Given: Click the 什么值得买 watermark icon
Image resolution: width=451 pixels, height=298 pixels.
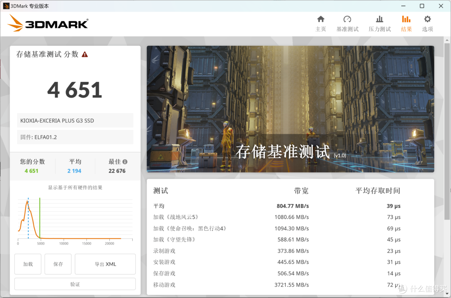Looking at the screenshot, I should [x=402, y=288].
